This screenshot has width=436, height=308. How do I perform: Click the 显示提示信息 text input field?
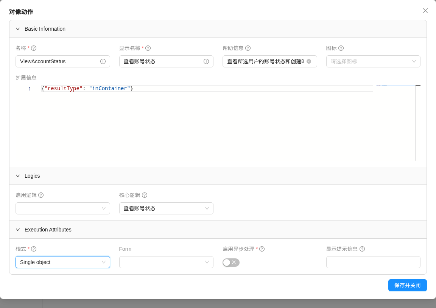(373, 262)
